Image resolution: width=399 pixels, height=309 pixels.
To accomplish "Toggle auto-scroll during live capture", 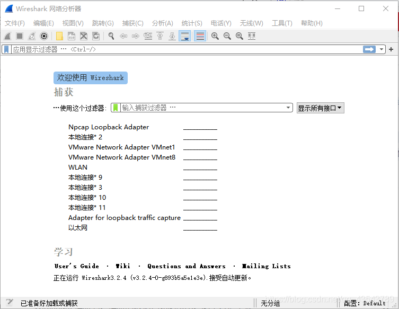I will [x=185, y=36].
